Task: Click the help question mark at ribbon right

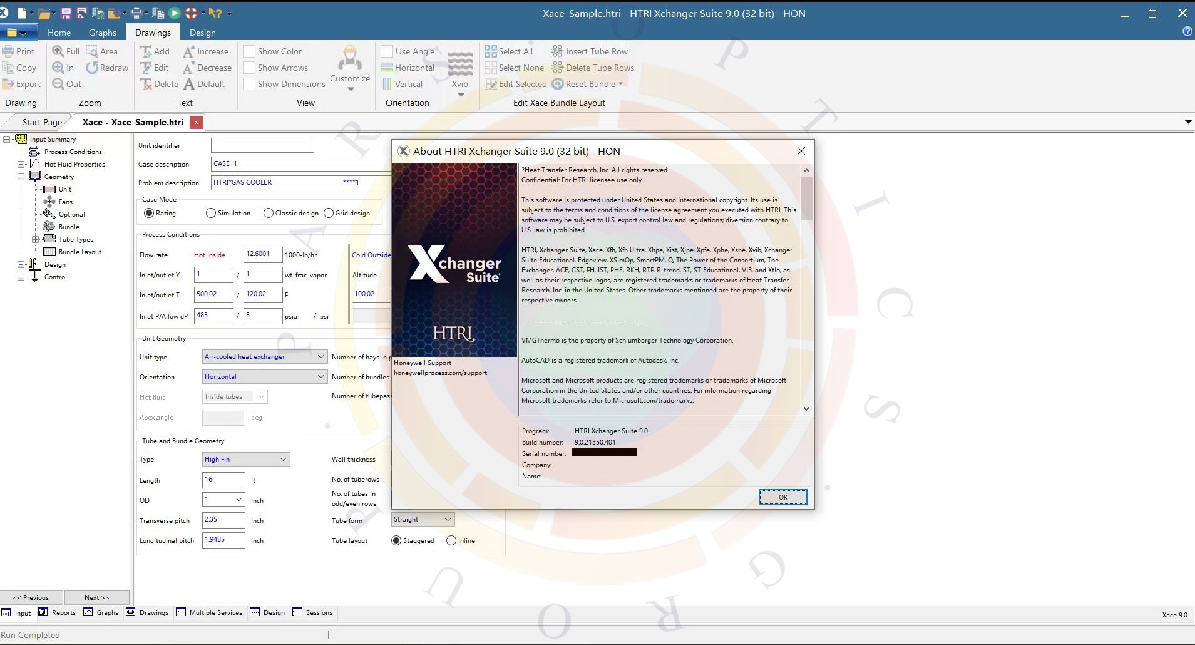Action: [x=1187, y=31]
